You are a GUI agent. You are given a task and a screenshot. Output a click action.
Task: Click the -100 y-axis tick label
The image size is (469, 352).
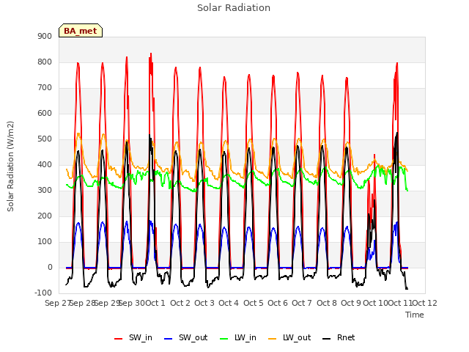[x=43, y=293]
